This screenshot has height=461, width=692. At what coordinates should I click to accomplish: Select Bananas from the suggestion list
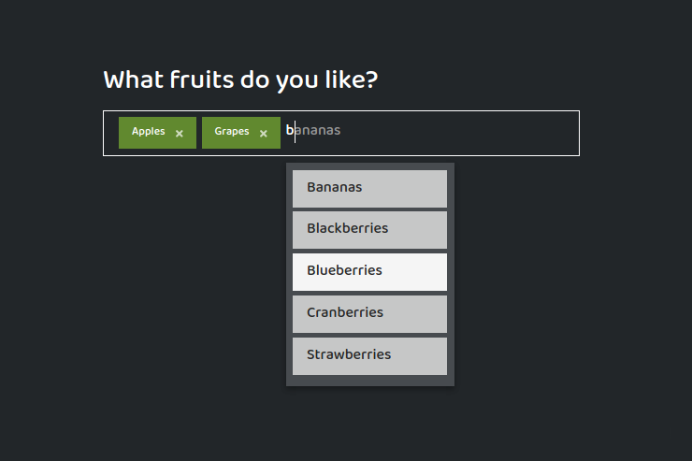369,188
